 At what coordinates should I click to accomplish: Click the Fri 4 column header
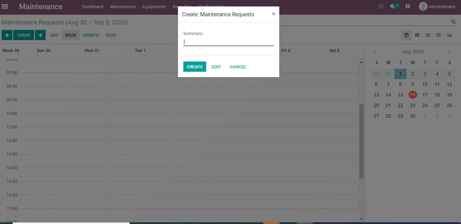(286, 50)
